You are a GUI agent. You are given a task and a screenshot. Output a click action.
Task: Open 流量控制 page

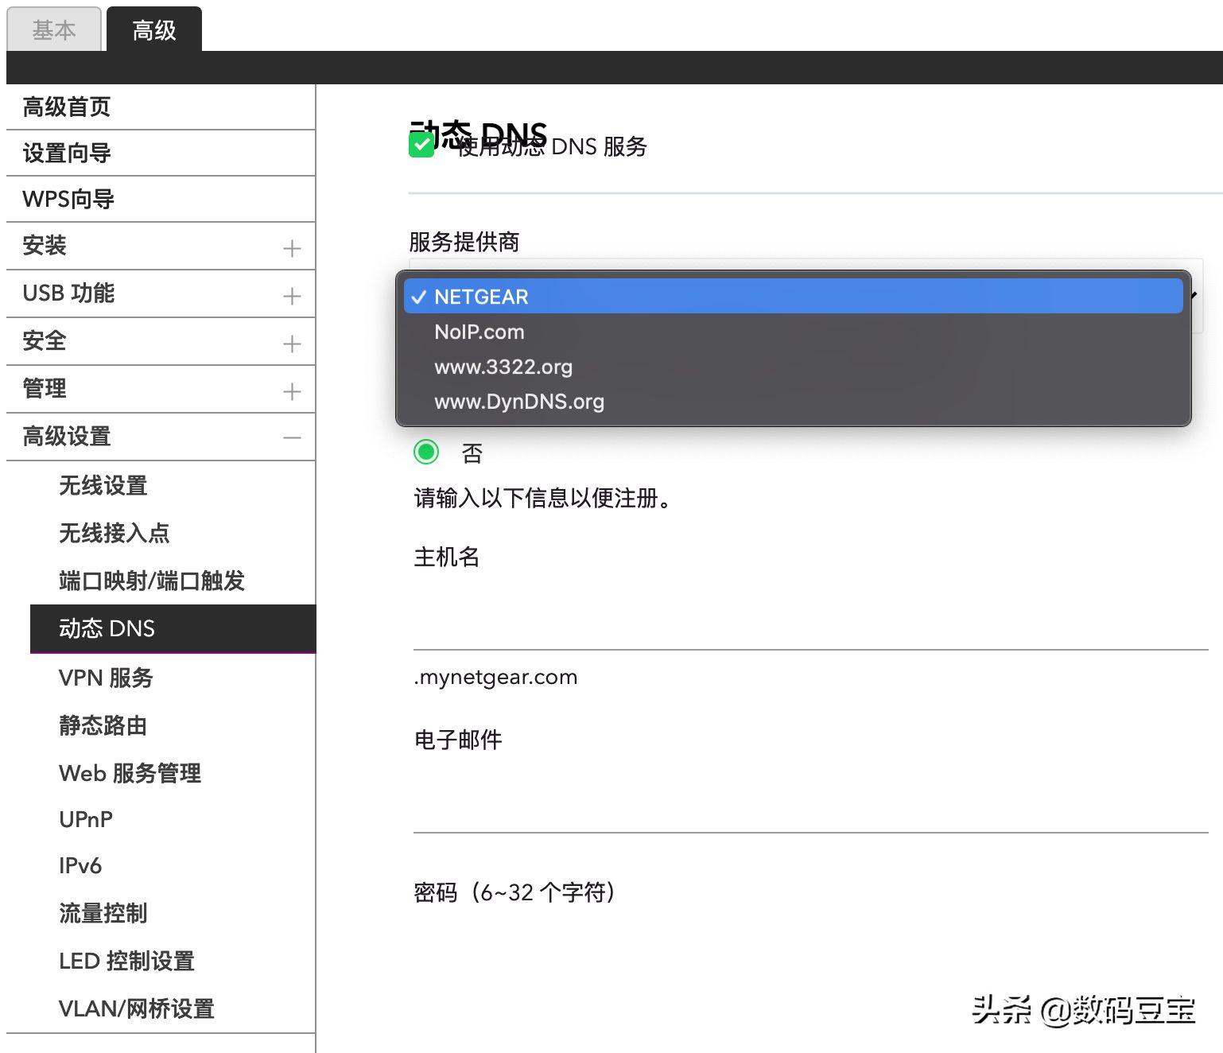pyautogui.click(x=103, y=913)
